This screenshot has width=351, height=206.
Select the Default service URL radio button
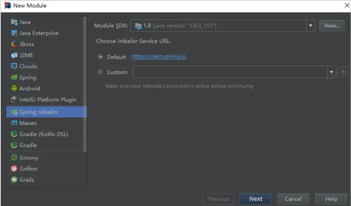coord(100,57)
